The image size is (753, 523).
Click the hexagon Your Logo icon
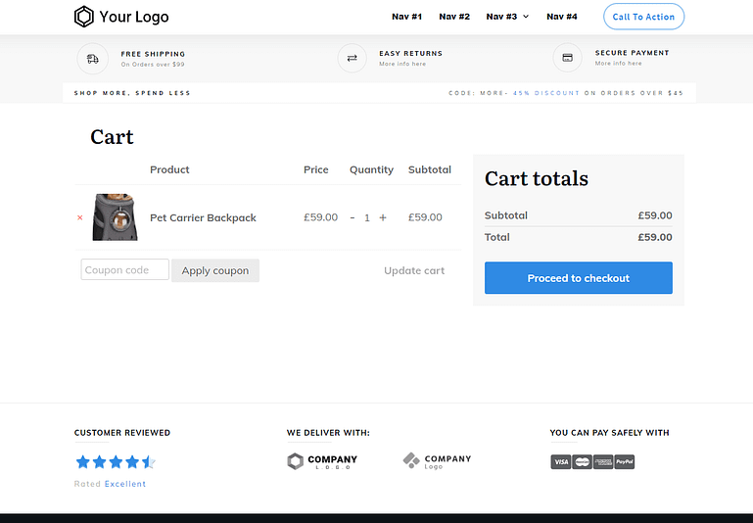click(84, 17)
